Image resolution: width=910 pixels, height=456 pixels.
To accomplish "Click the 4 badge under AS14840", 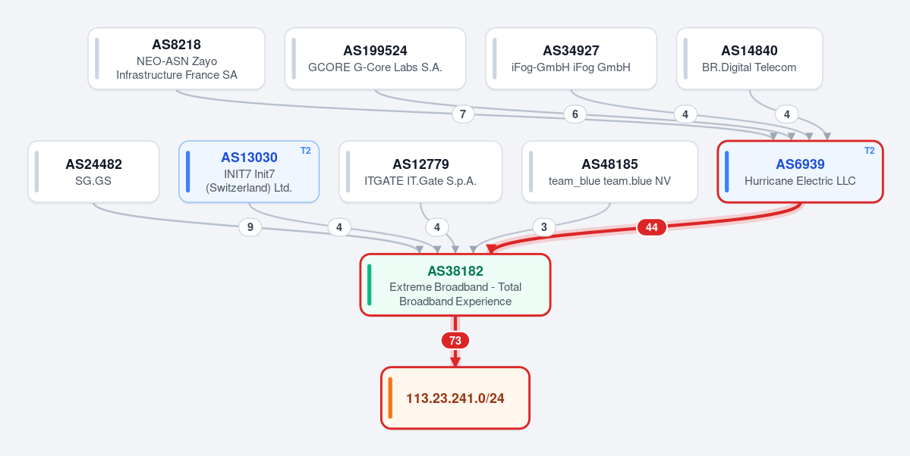I will (787, 114).
